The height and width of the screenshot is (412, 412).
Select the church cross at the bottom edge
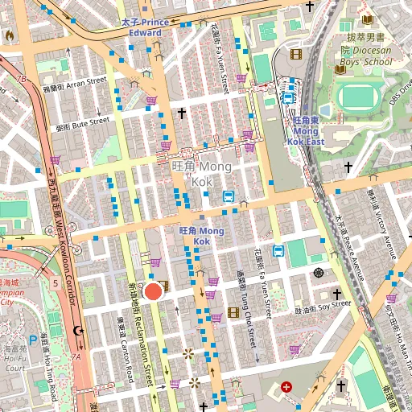[204, 407]
